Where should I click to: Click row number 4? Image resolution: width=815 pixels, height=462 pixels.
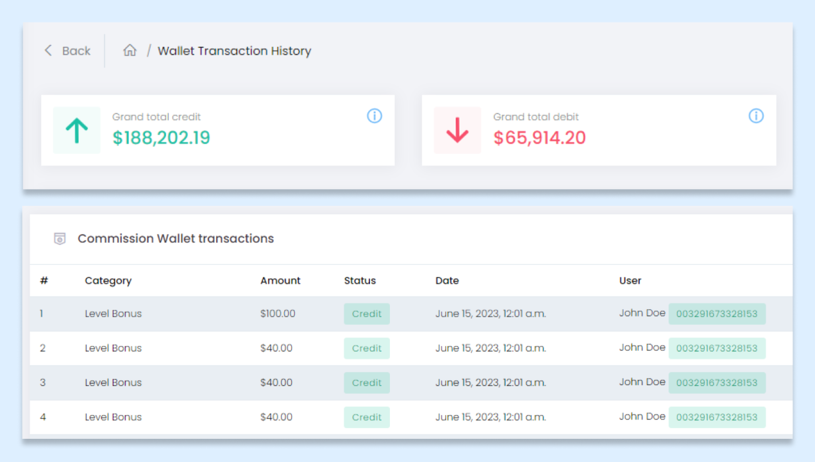43,417
